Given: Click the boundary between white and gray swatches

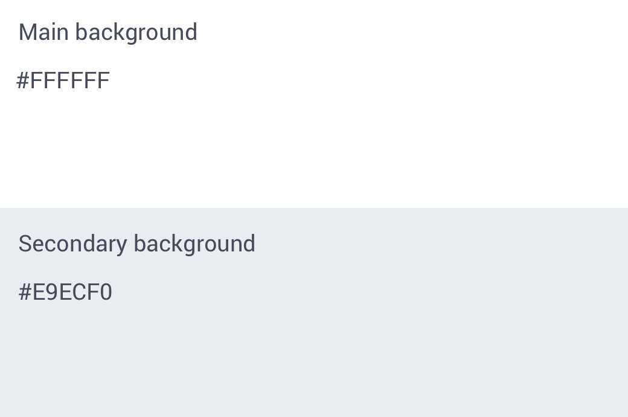Looking at the screenshot, I should tap(314, 208).
